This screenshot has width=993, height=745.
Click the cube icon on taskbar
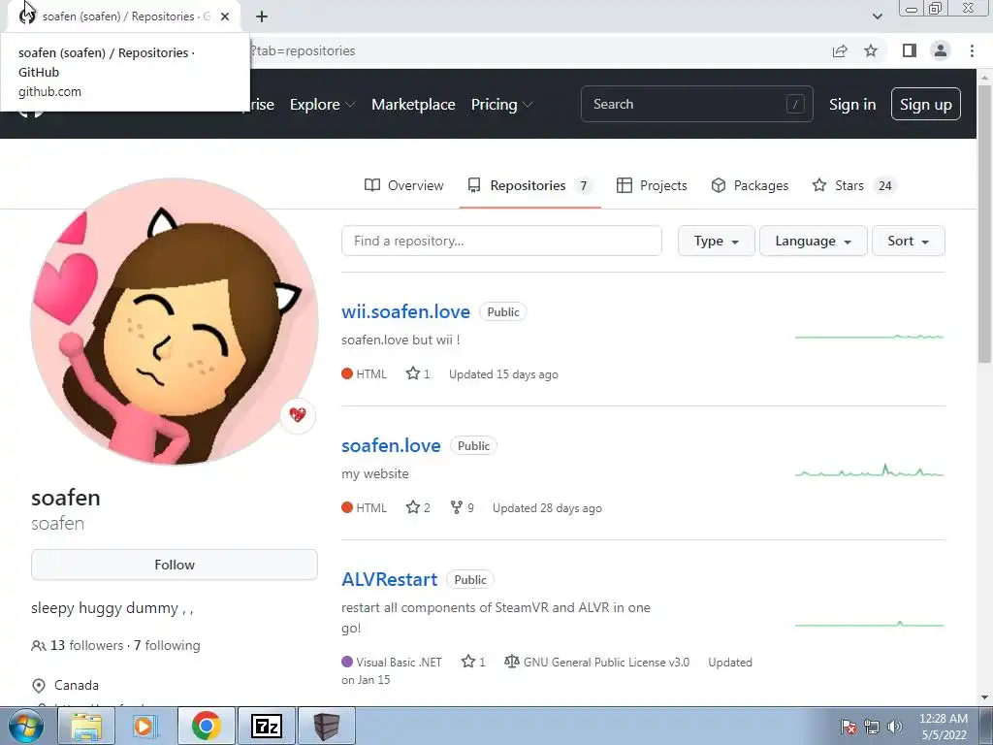327,726
